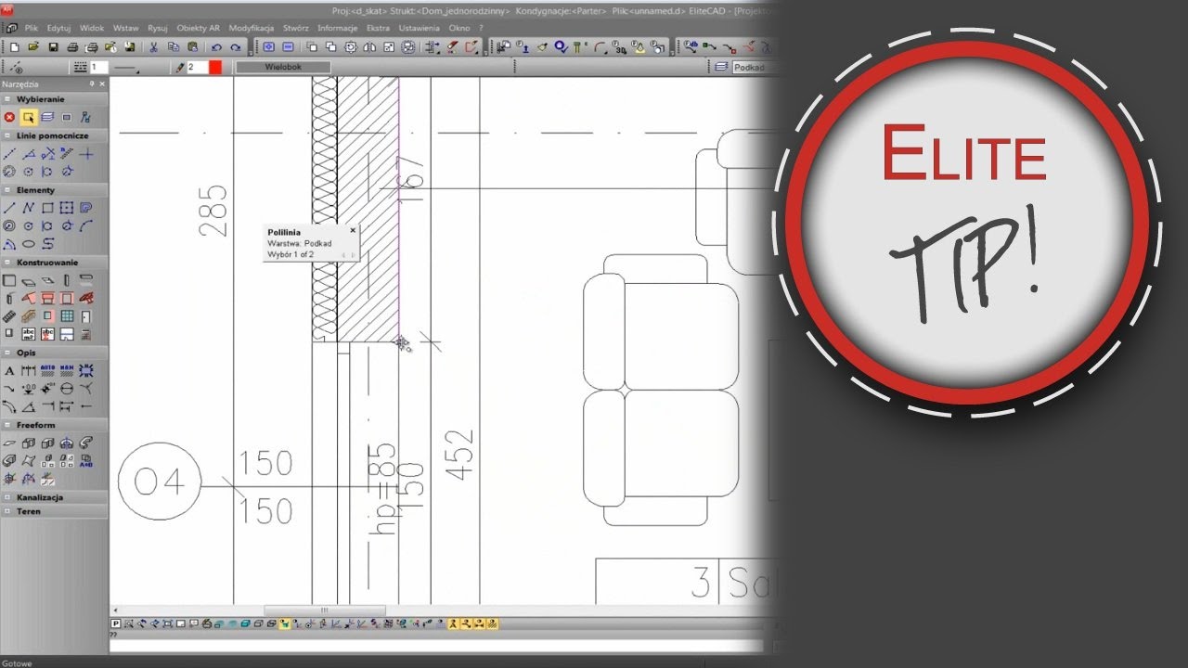This screenshot has width=1188, height=668.
Task: Collapse the Elementy section
Action: point(7,190)
